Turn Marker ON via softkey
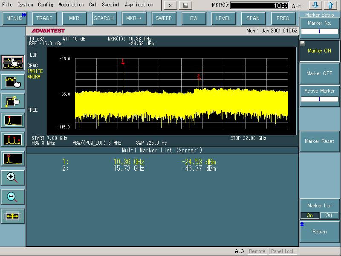The width and height of the screenshot is (341, 256). [x=319, y=51]
